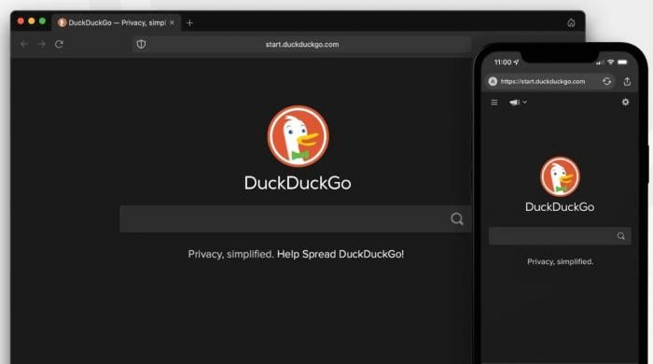Open the Help Spread DuckDuckGo! link
This screenshot has height=364, width=653.
340,254
